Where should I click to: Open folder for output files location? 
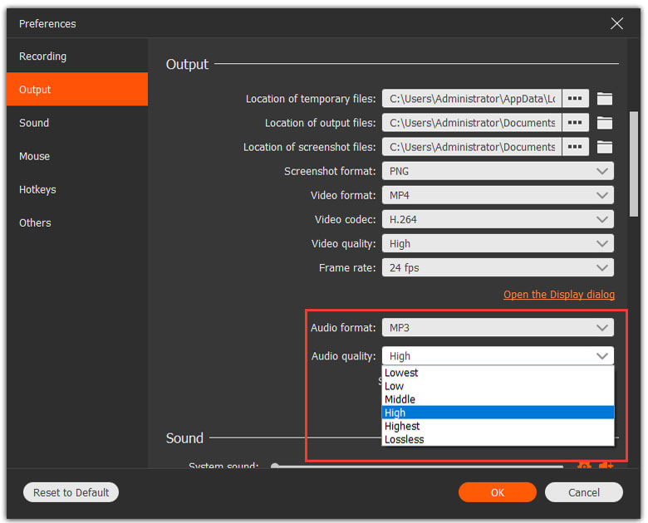coord(604,123)
